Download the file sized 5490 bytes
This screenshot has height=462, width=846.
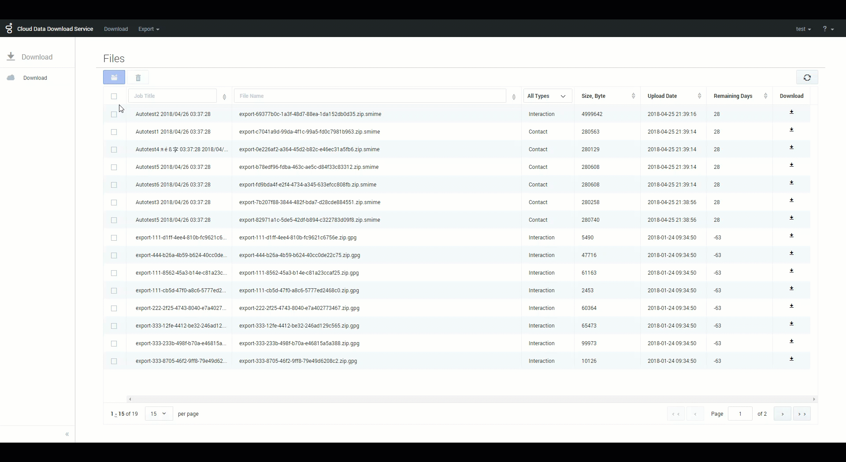click(791, 236)
